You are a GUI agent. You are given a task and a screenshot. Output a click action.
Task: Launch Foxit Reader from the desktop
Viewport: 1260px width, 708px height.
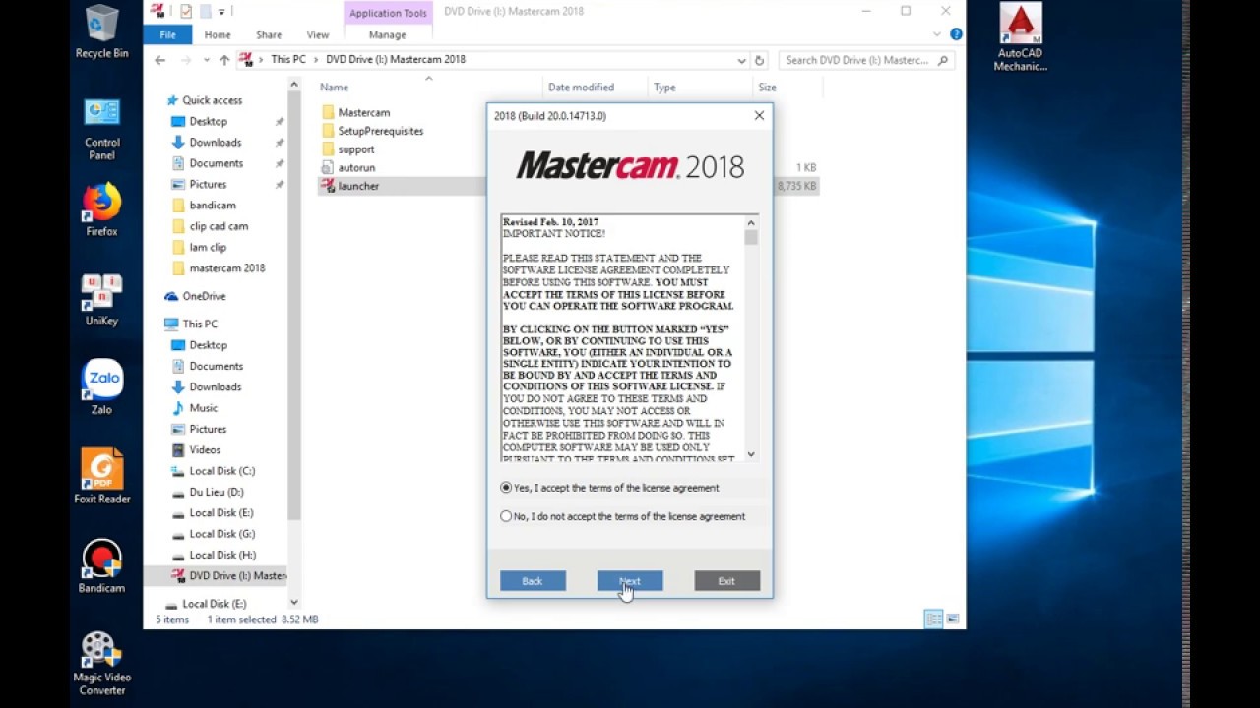[101, 477]
